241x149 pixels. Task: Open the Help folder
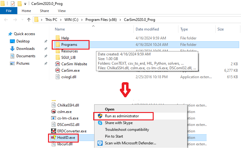[65, 38]
